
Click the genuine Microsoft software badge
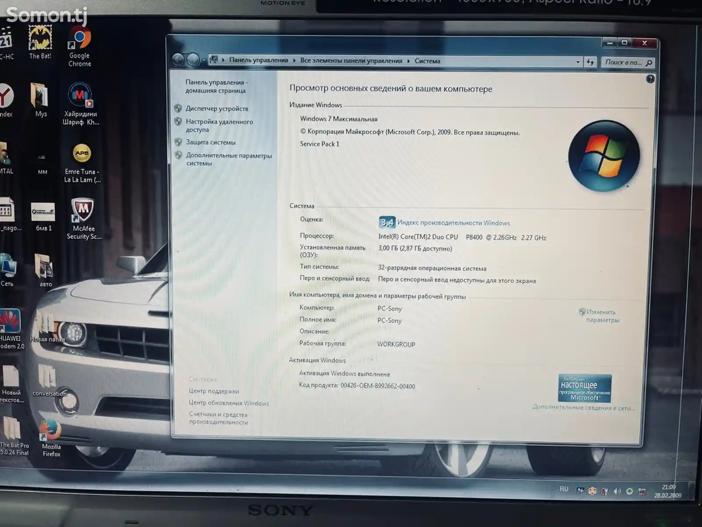(584, 388)
